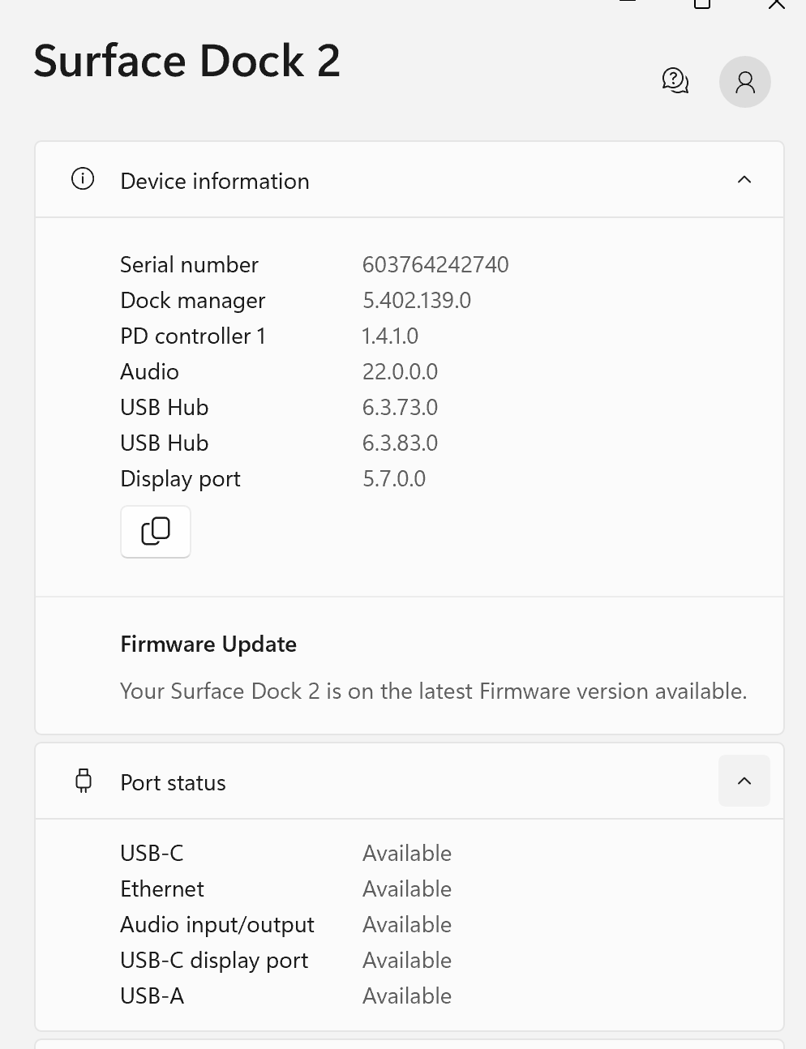Click the Port status header title
This screenshot has width=806, height=1049.
[173, 782]
